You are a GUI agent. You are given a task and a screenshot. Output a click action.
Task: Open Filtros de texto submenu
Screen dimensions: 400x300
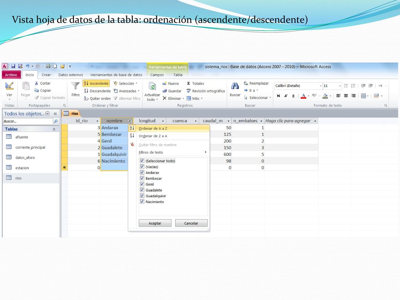tap(169, 152)
